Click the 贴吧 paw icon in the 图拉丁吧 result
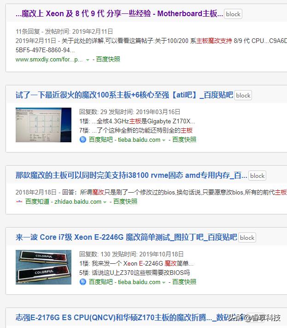 coord(83,282)
